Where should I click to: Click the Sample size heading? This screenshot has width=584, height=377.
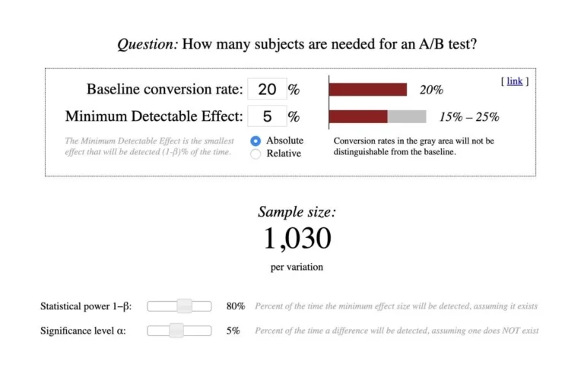coord(297,212)
